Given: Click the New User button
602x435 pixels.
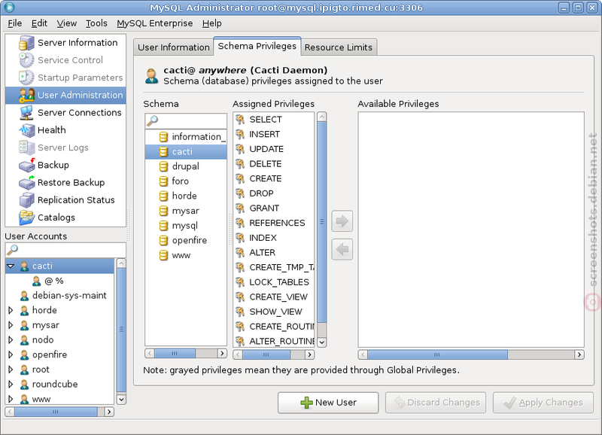Looking at the screenshot, I should [328, 403].
